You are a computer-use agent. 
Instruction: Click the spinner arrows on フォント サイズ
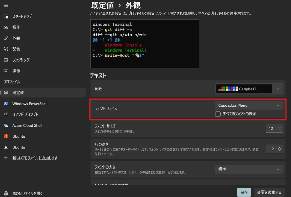click(280, 129)
